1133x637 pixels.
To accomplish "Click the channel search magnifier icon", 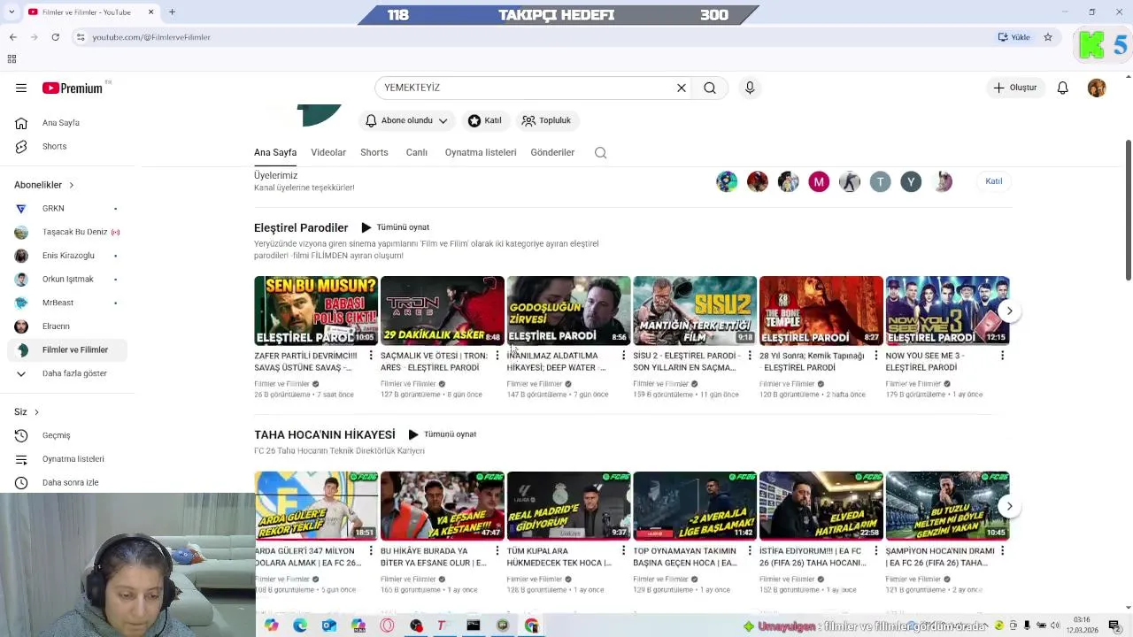I will tap(600, 152).
